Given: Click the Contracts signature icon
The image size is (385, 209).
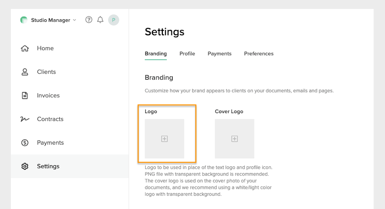Looking at the screenshot, I should pos(25,119).
